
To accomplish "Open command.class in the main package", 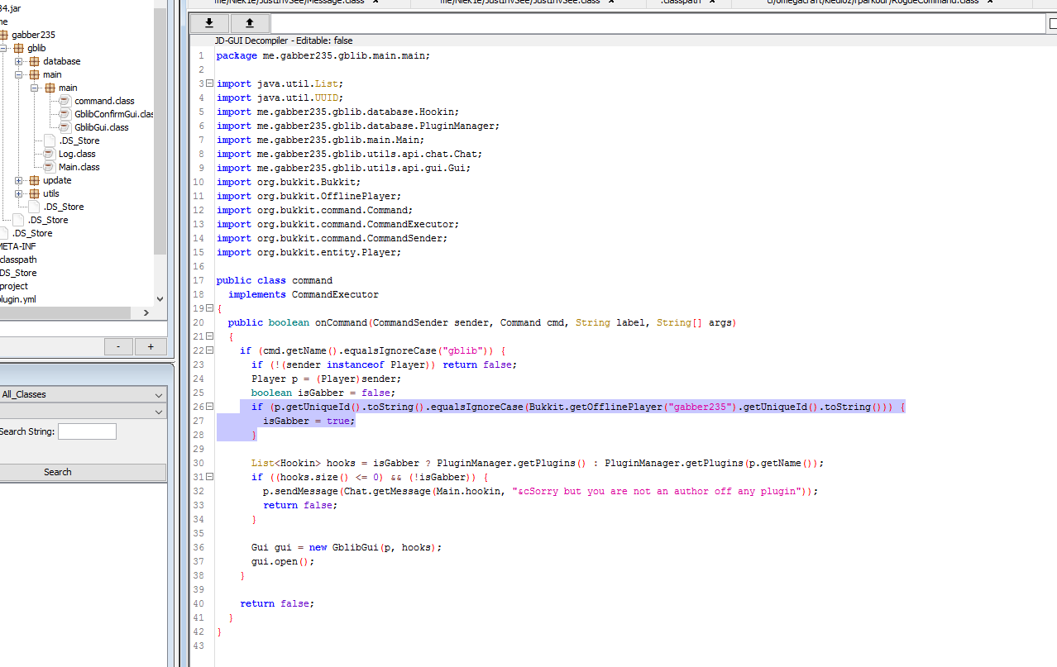I will point(103,100).
